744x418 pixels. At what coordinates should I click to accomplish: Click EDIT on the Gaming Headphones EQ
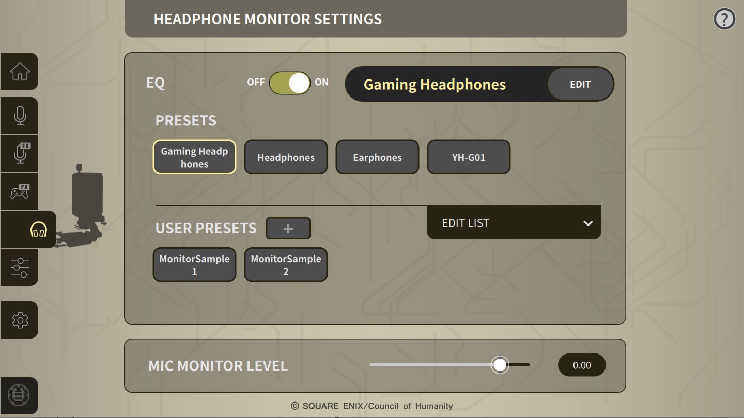pos(580,84)
